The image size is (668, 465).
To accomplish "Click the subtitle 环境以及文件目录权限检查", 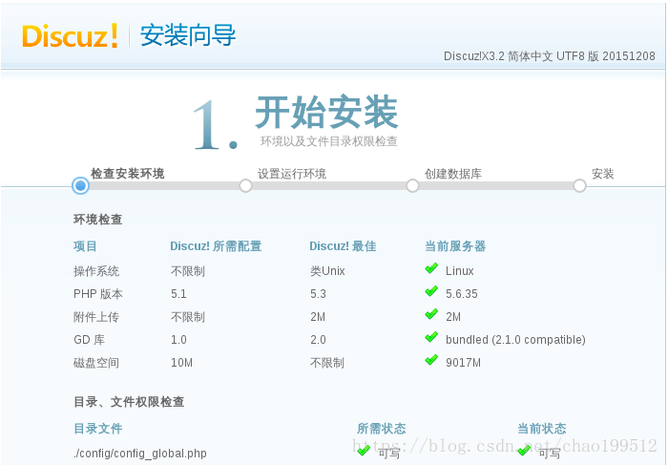I will (329, 141).
